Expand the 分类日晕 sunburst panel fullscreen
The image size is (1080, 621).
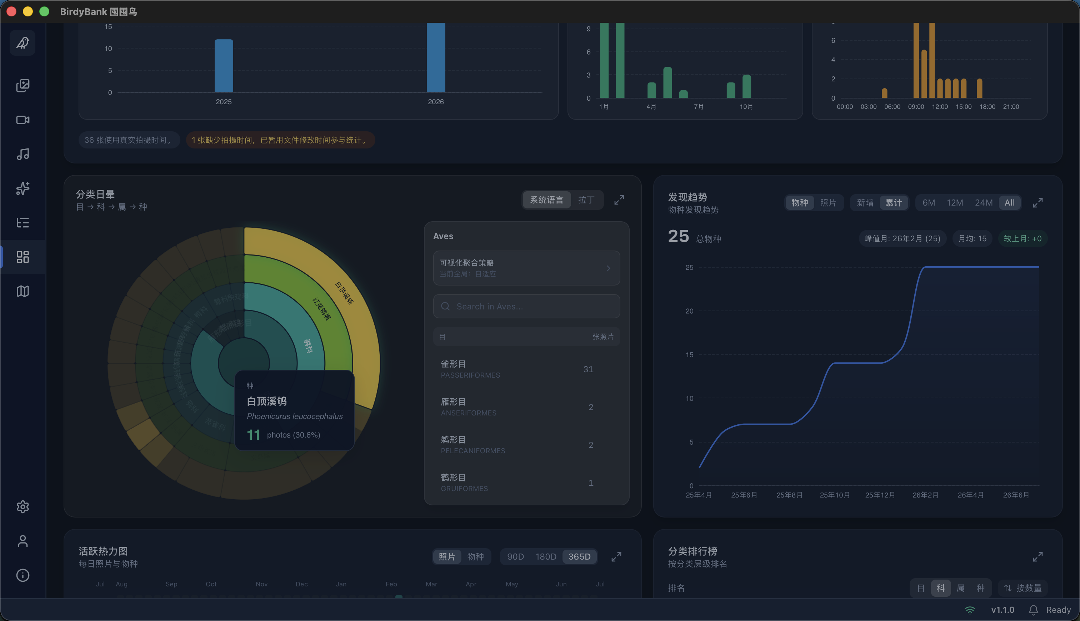(x=619, y=200)
